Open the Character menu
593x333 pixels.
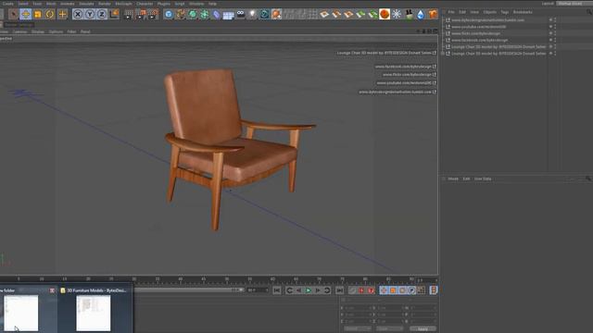pyautogui.click(x=145, y=4)
